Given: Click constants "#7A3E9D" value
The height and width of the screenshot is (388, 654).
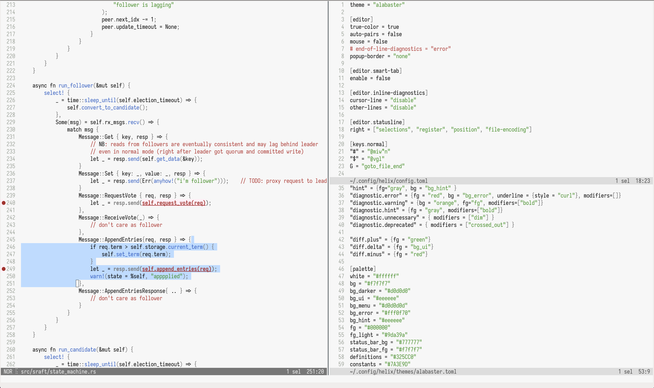Looking at the screenshot, I should coord(397,364).
